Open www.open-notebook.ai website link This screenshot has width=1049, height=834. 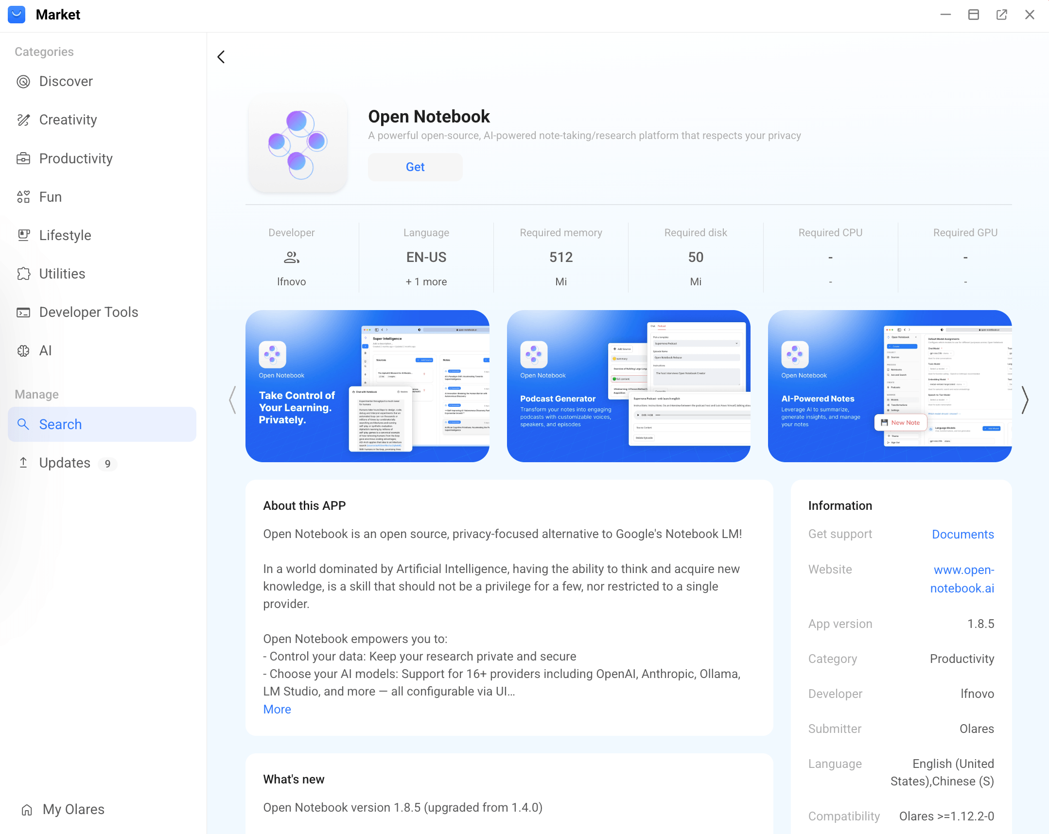[x=962, y=579]
